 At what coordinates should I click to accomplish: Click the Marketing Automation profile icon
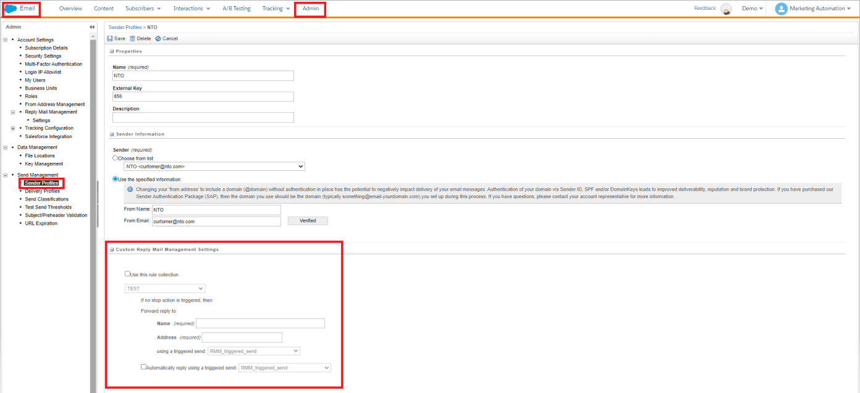pos(782,9)
